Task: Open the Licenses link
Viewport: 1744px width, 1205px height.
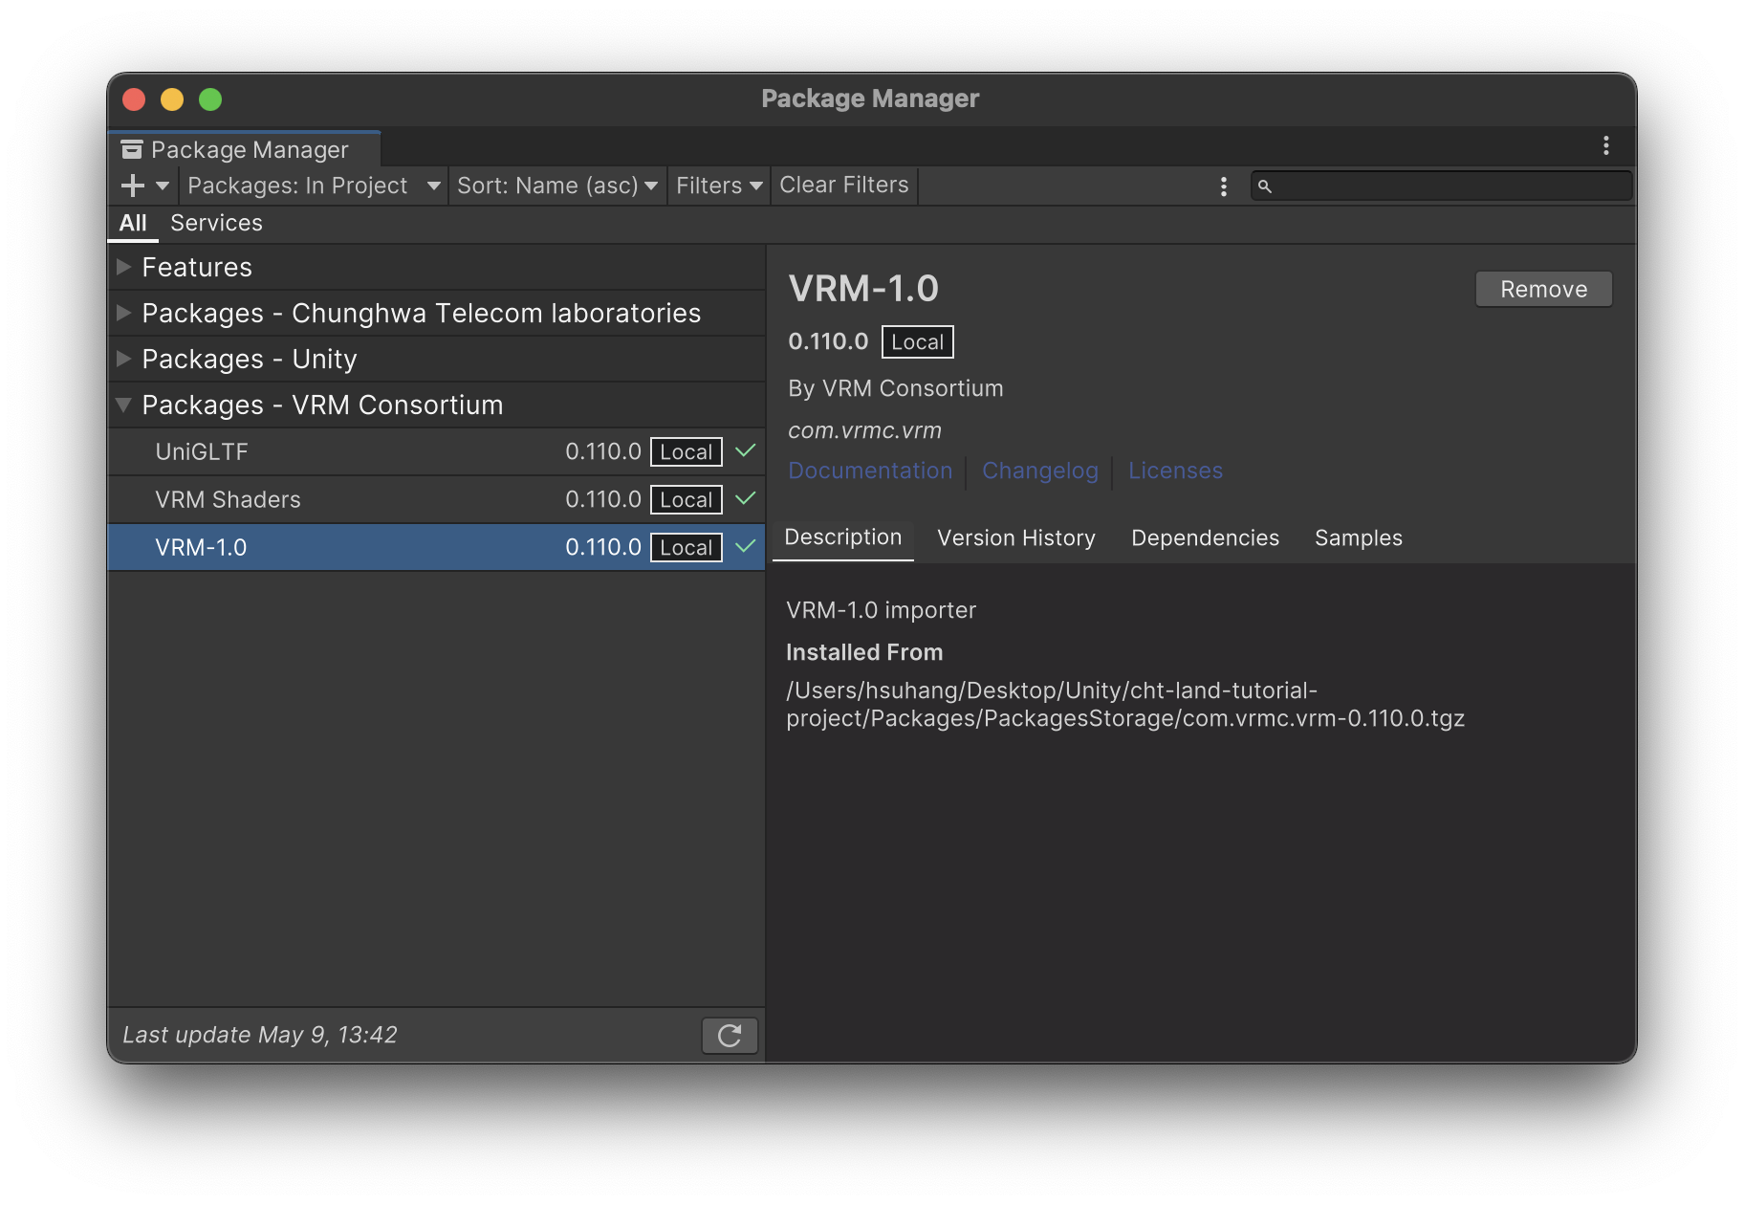Action: click(1175, 471)
